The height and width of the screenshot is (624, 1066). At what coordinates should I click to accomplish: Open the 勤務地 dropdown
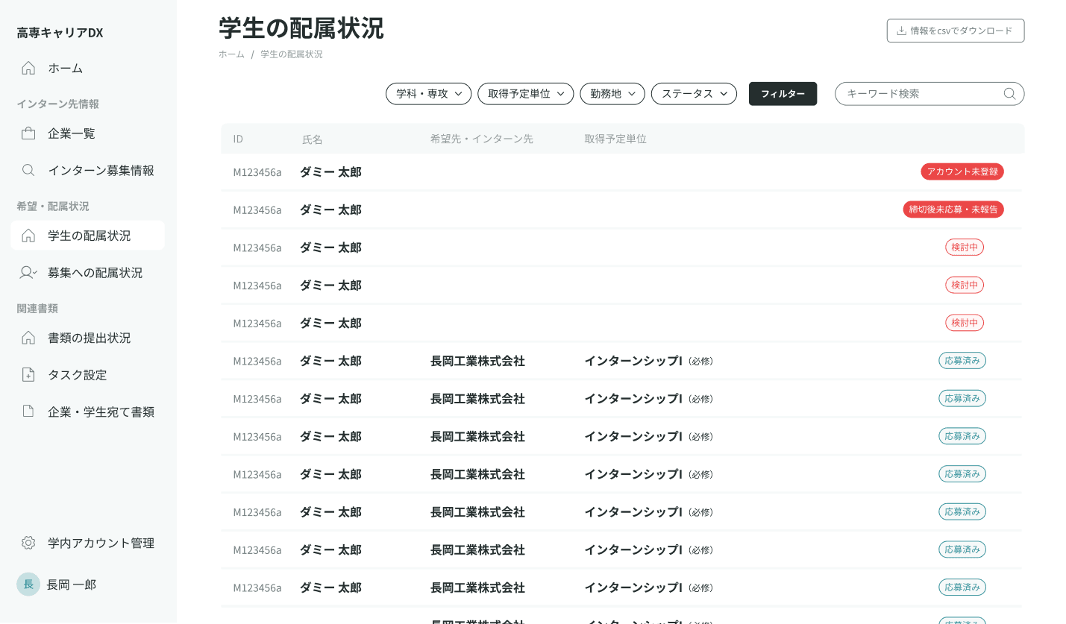tap(612, 93)
